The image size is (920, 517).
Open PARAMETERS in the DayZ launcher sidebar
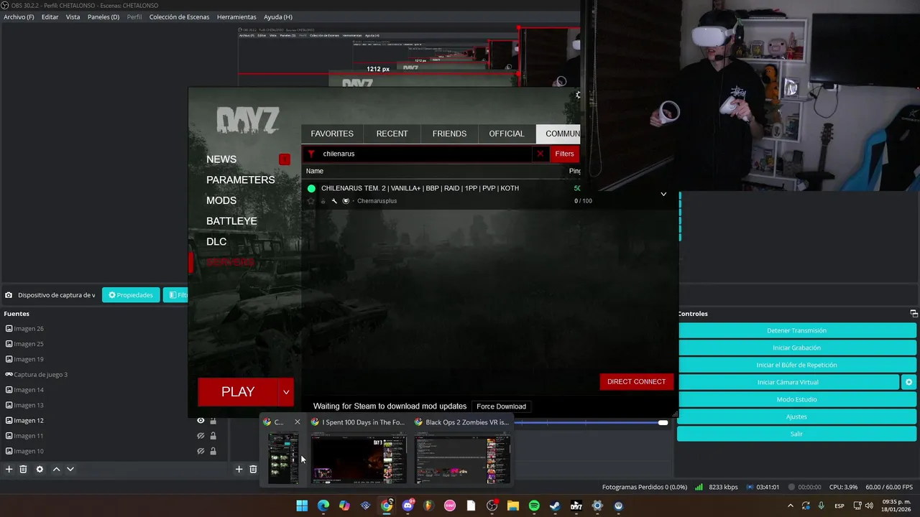[241, 180]
